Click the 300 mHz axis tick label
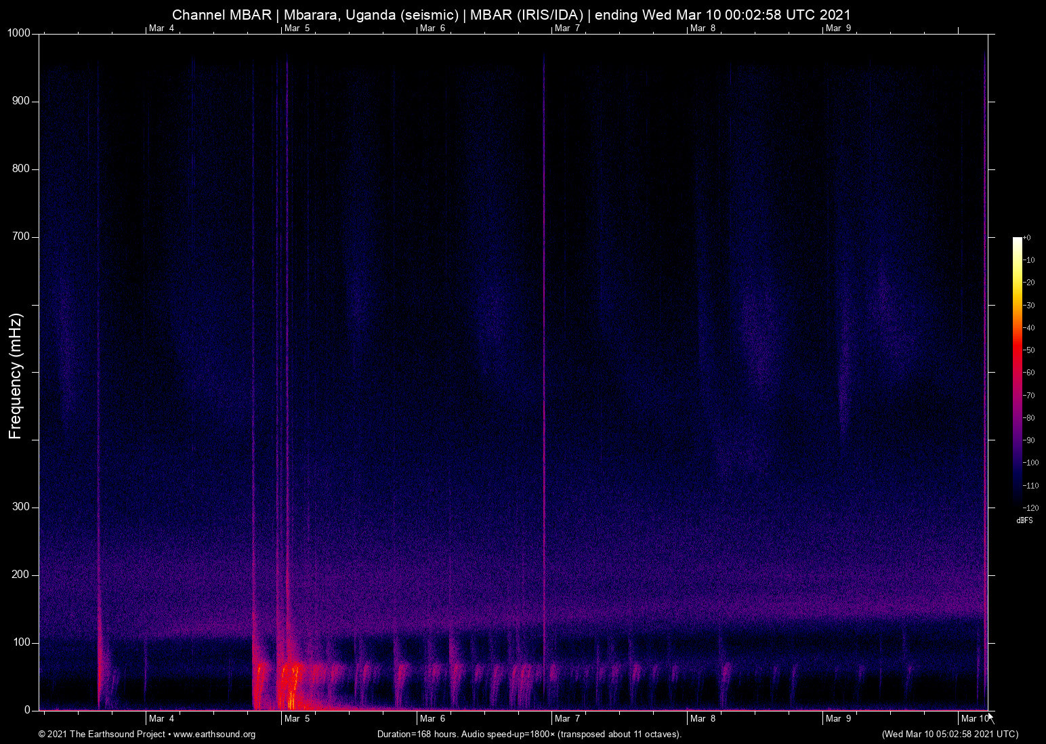Image resolution: width=1046 pixels, height=744 pixels. tap(20, 506)
